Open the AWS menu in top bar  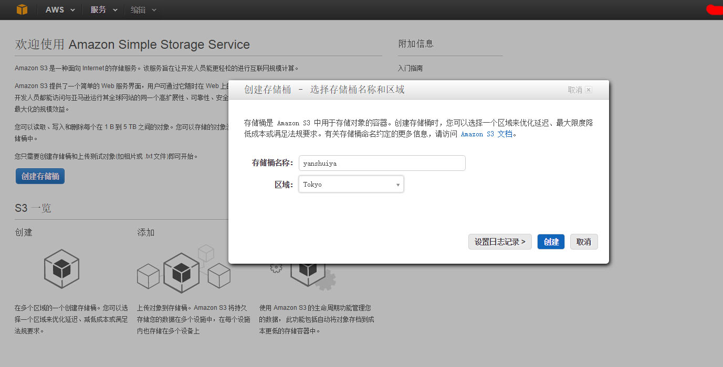pyautogui.click(x=60, y=10)
